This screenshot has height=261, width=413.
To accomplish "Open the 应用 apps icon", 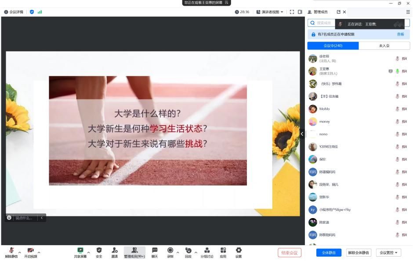I will point(223,250).
